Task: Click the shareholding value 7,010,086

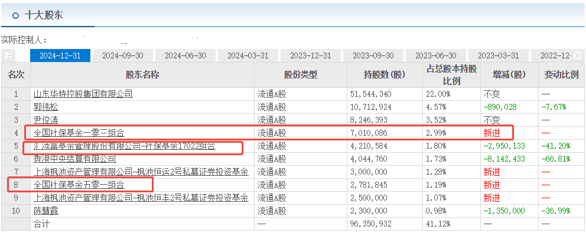Action: (369, 133)
